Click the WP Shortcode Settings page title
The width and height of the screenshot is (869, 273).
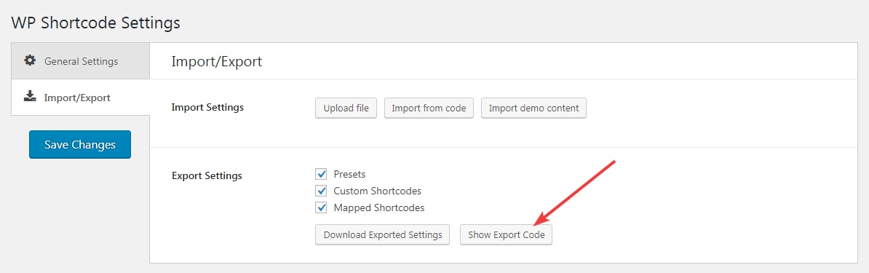coord(96,23)
